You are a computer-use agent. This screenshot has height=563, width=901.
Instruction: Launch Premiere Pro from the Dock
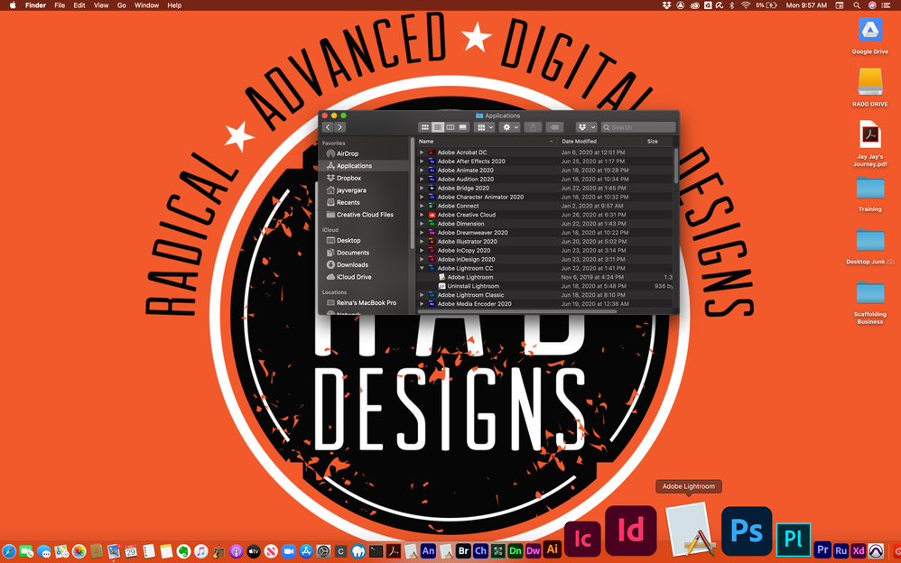(822, 549)
